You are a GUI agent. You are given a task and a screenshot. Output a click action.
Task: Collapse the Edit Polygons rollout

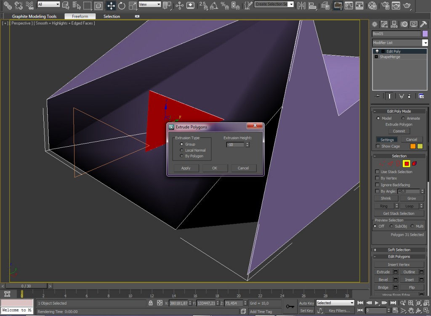coord(375,257)
